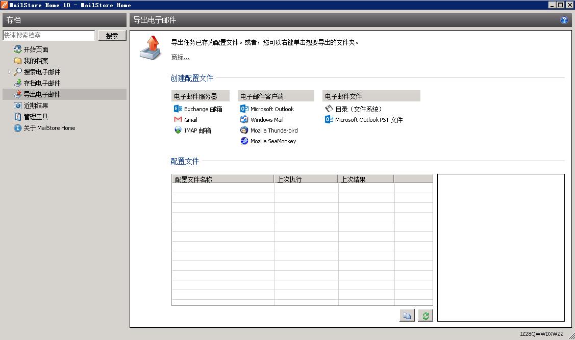
Task: Sort by 配置文件名称 column header
Action: (x=223, y=179)
